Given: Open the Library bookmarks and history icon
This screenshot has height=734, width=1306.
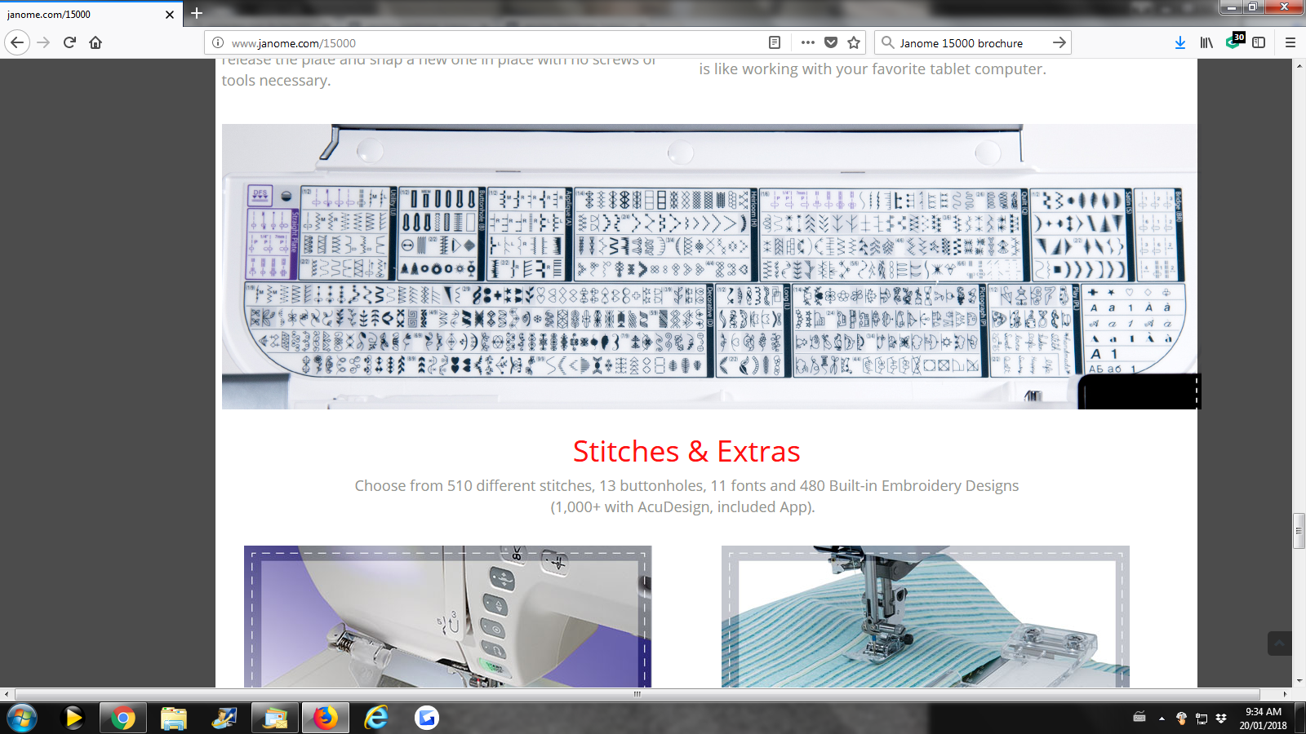Looking at the screenshot, I should point(1206,42).
